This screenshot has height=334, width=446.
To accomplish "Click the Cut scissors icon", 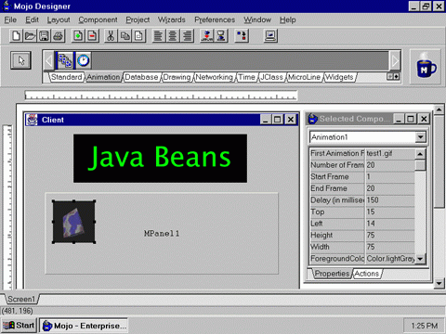I will pyautogui.click(x=111, y=36).
